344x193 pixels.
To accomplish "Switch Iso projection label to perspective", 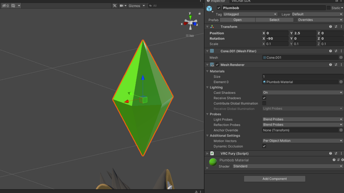I will [x=190, y=36].
